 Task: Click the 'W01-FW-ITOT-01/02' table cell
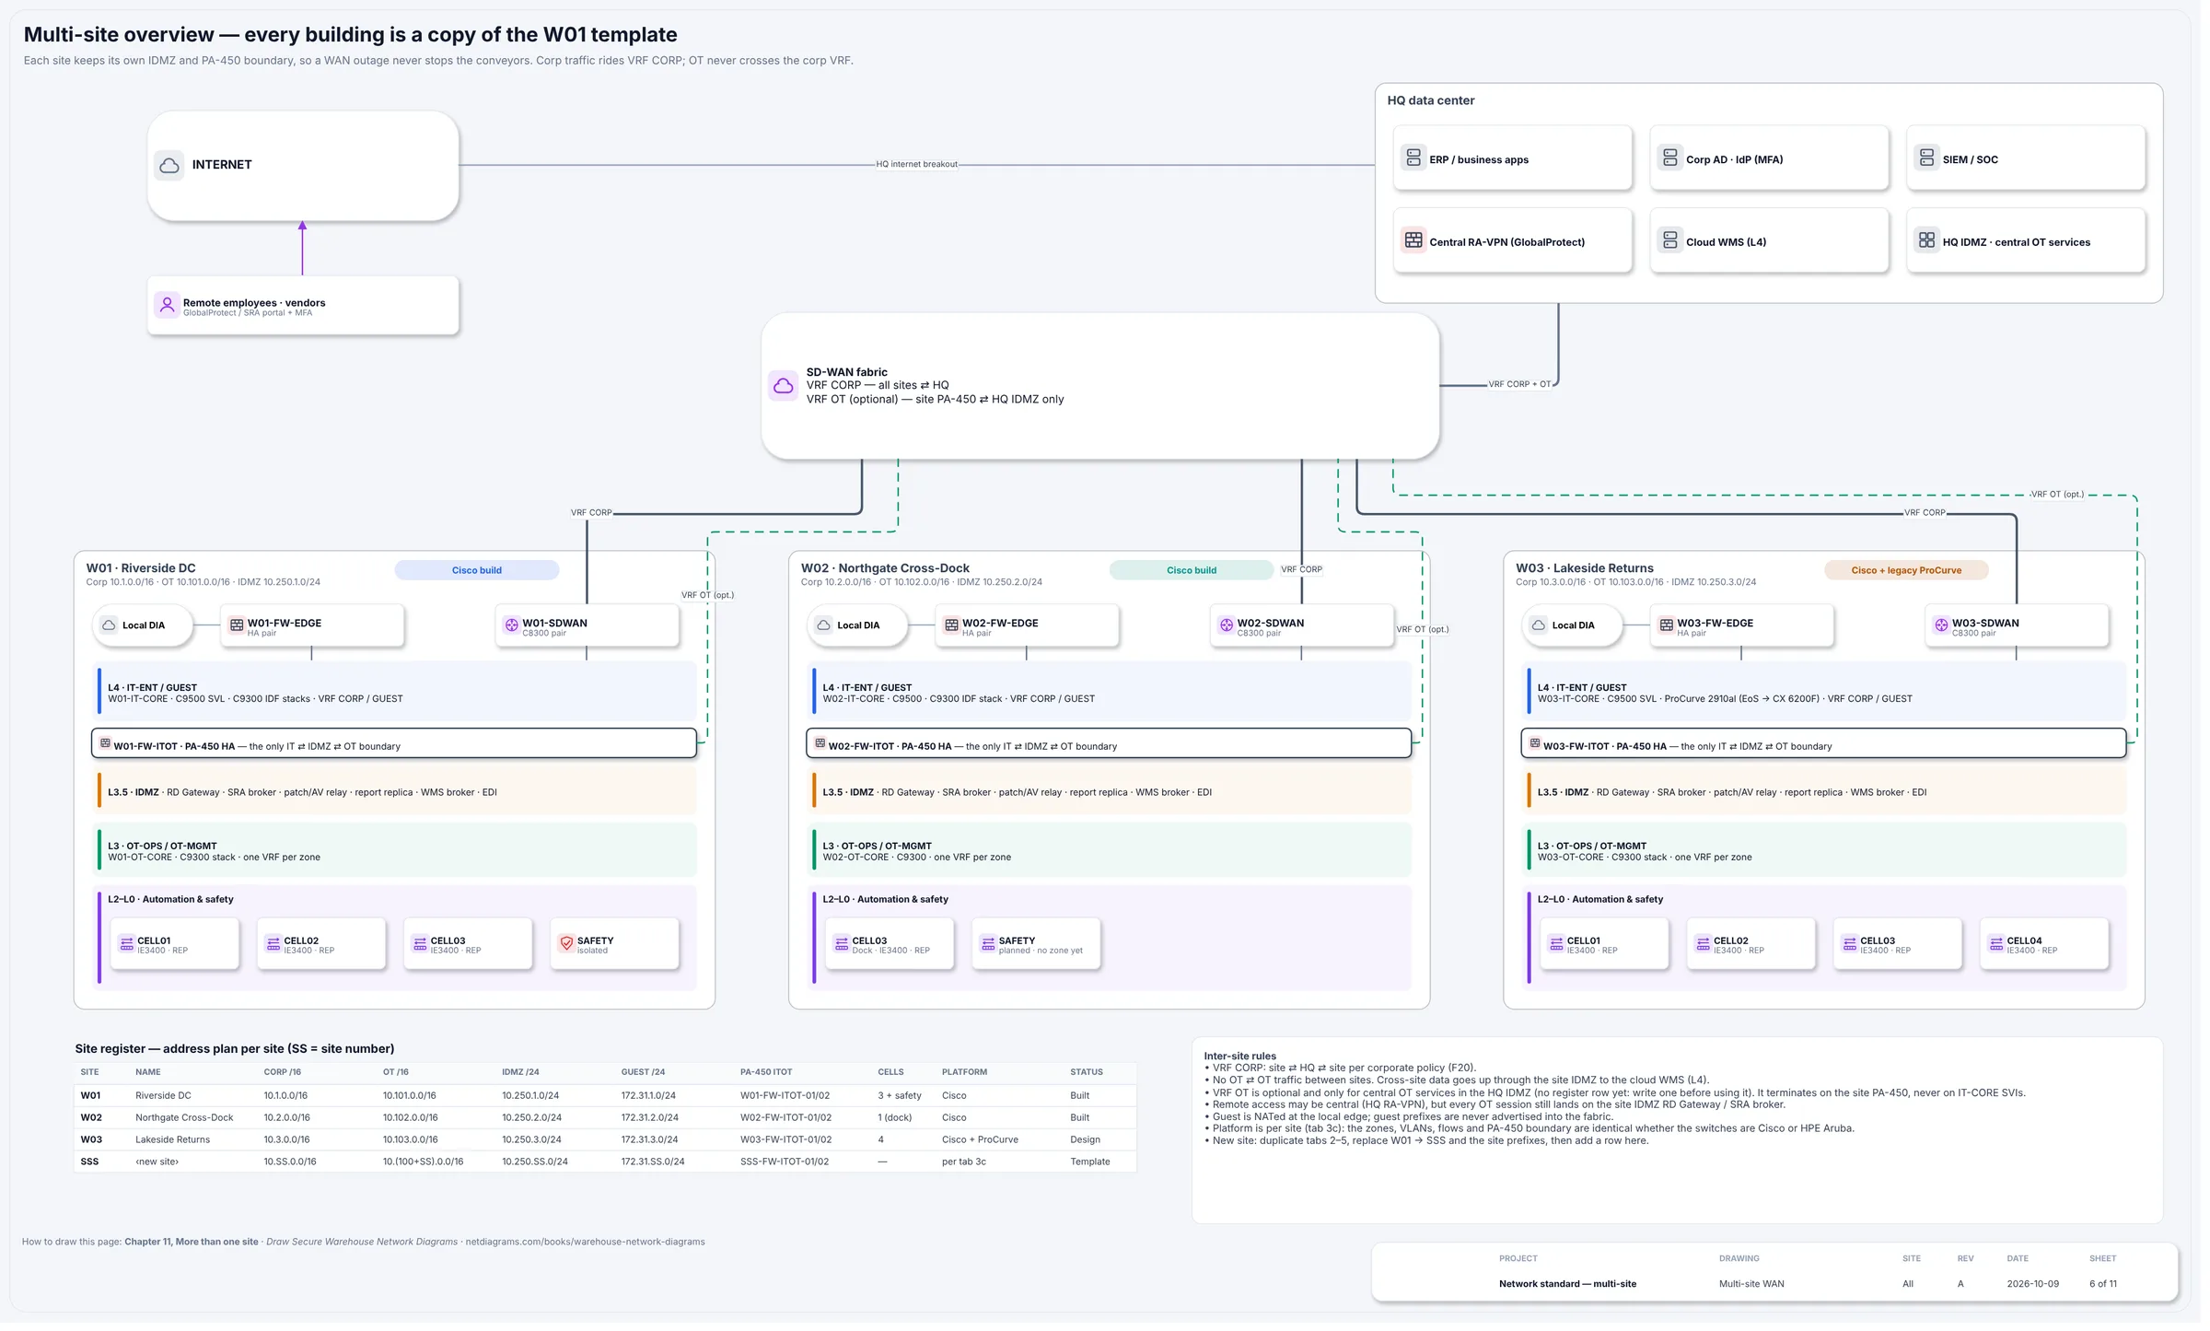pos(789,1101)
